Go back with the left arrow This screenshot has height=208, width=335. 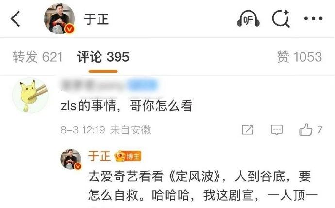click(16, 19)
